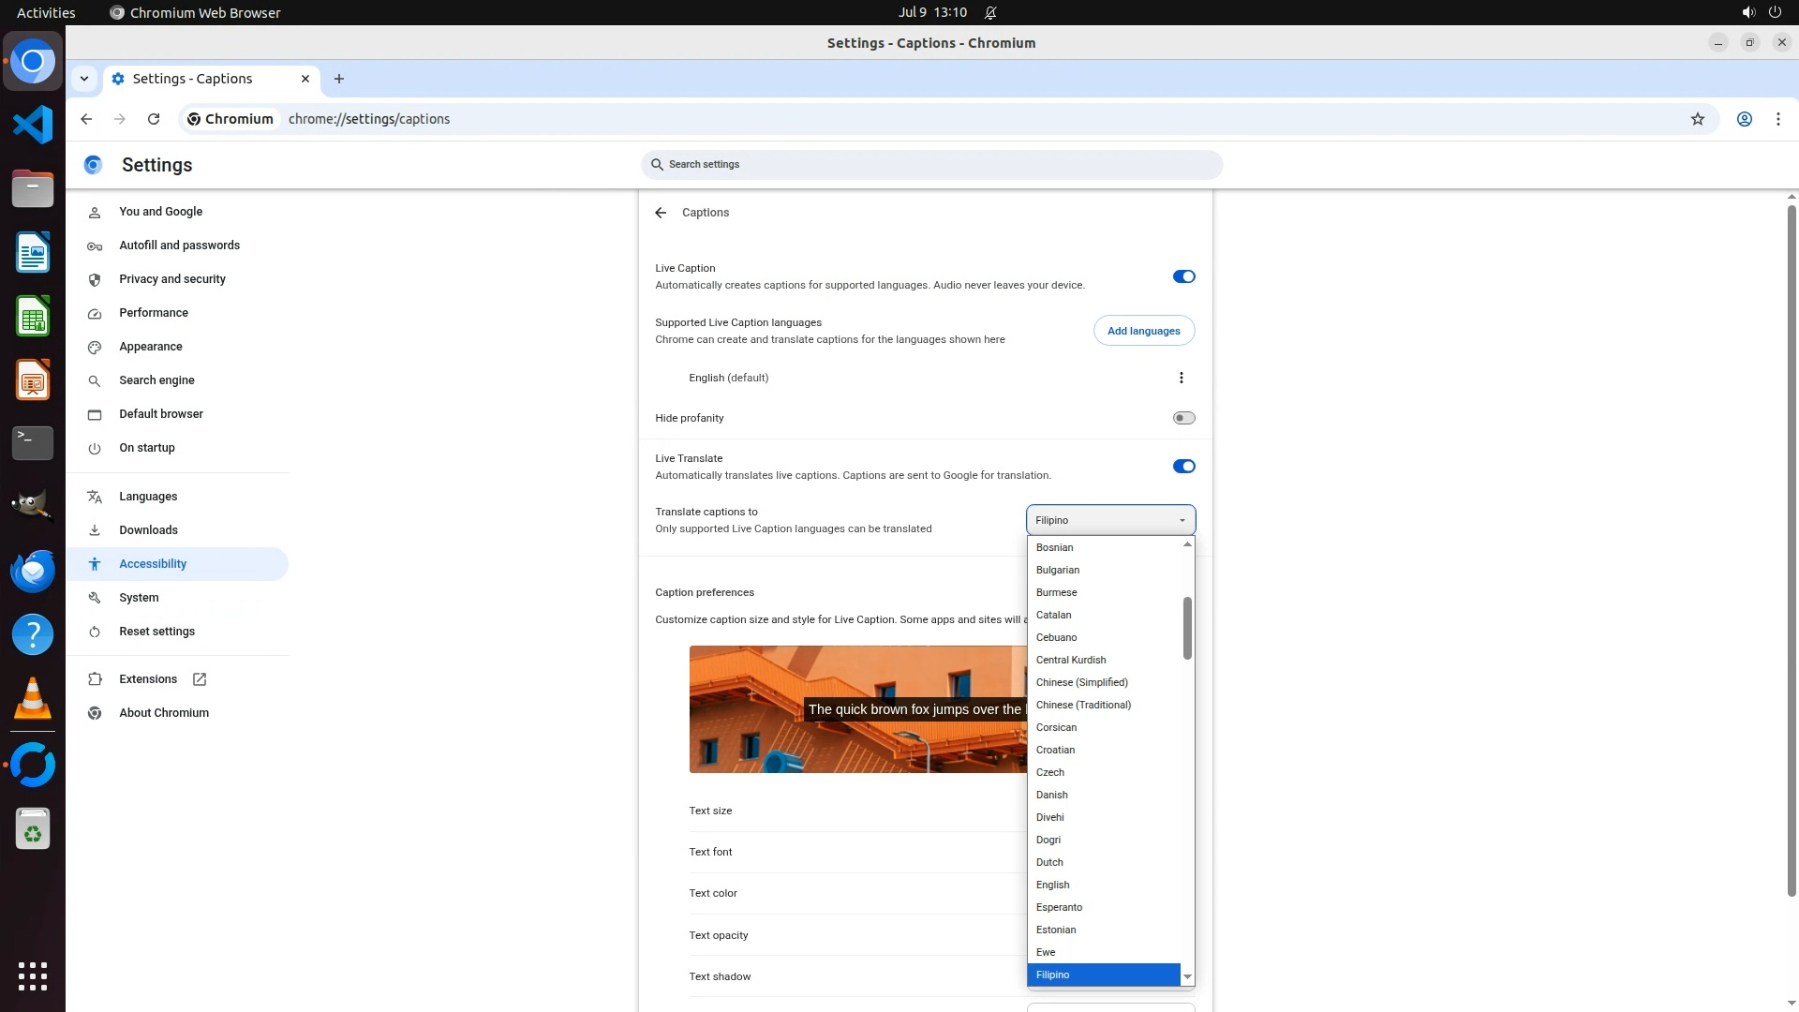1799x1012 pixels.
Task: Close the Settings - Captions tab
Action: coord(305,79)
